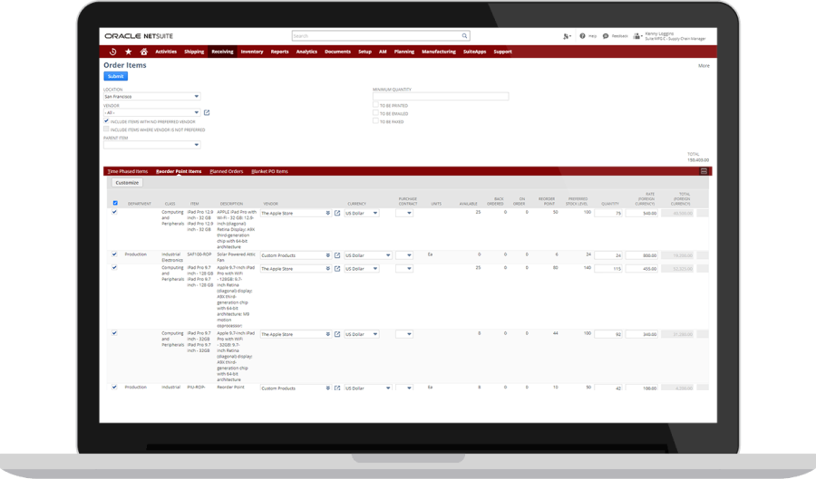Viewport: 816px width, 479px height.
Task: Open the Analytics menu
Action: pyautogui.click(x=306, y=52)
